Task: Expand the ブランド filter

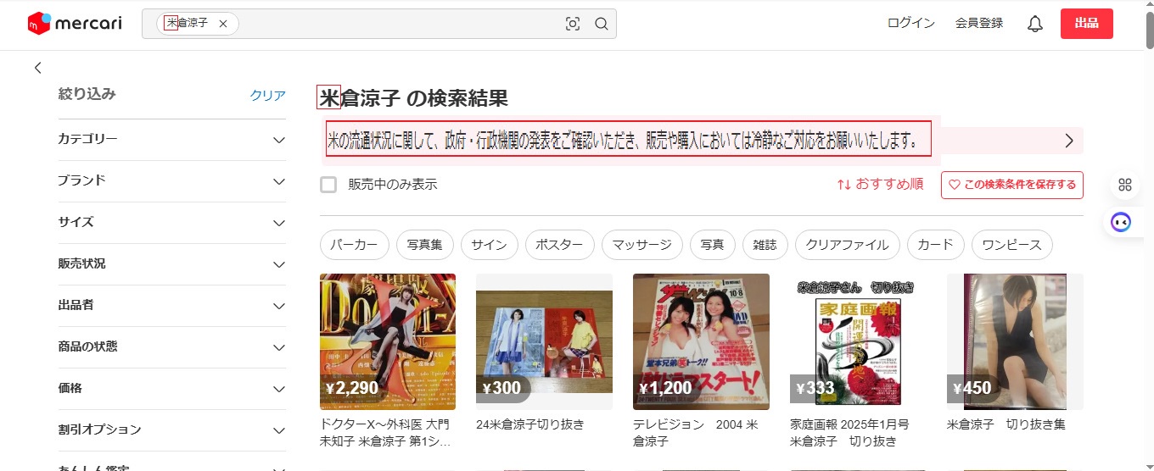Action: click(172, 180)
